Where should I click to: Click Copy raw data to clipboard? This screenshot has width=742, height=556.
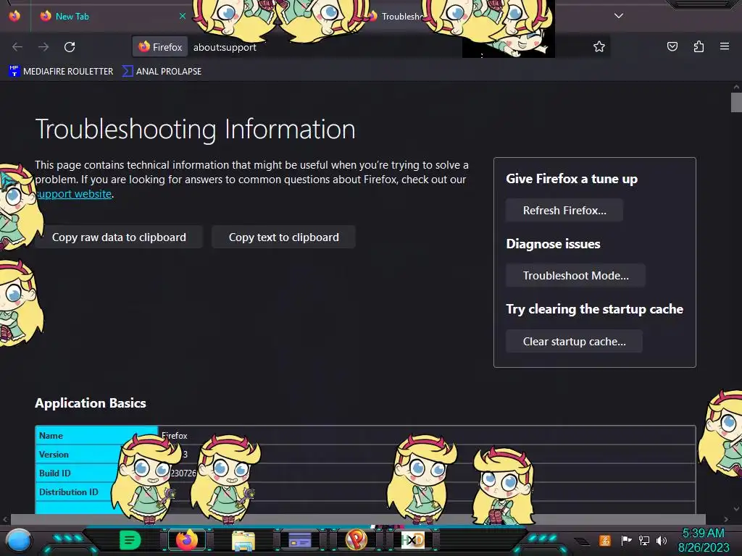point(119,237)
